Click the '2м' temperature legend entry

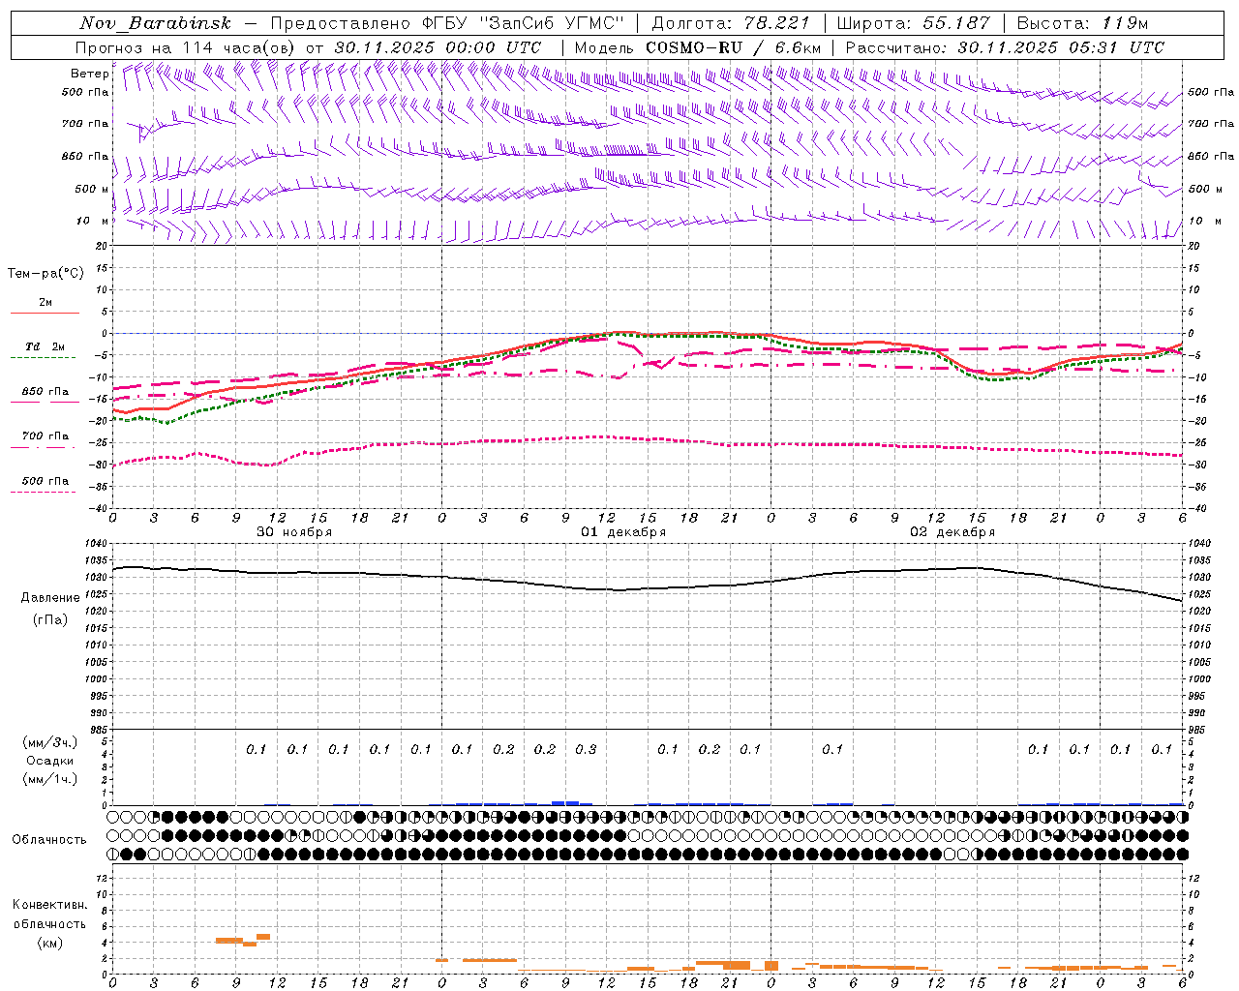(45, 303)
